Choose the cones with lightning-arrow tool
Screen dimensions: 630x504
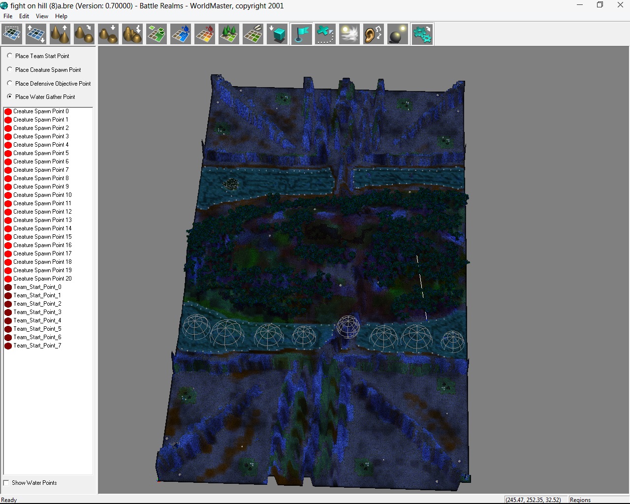click(x=132, y=34)
